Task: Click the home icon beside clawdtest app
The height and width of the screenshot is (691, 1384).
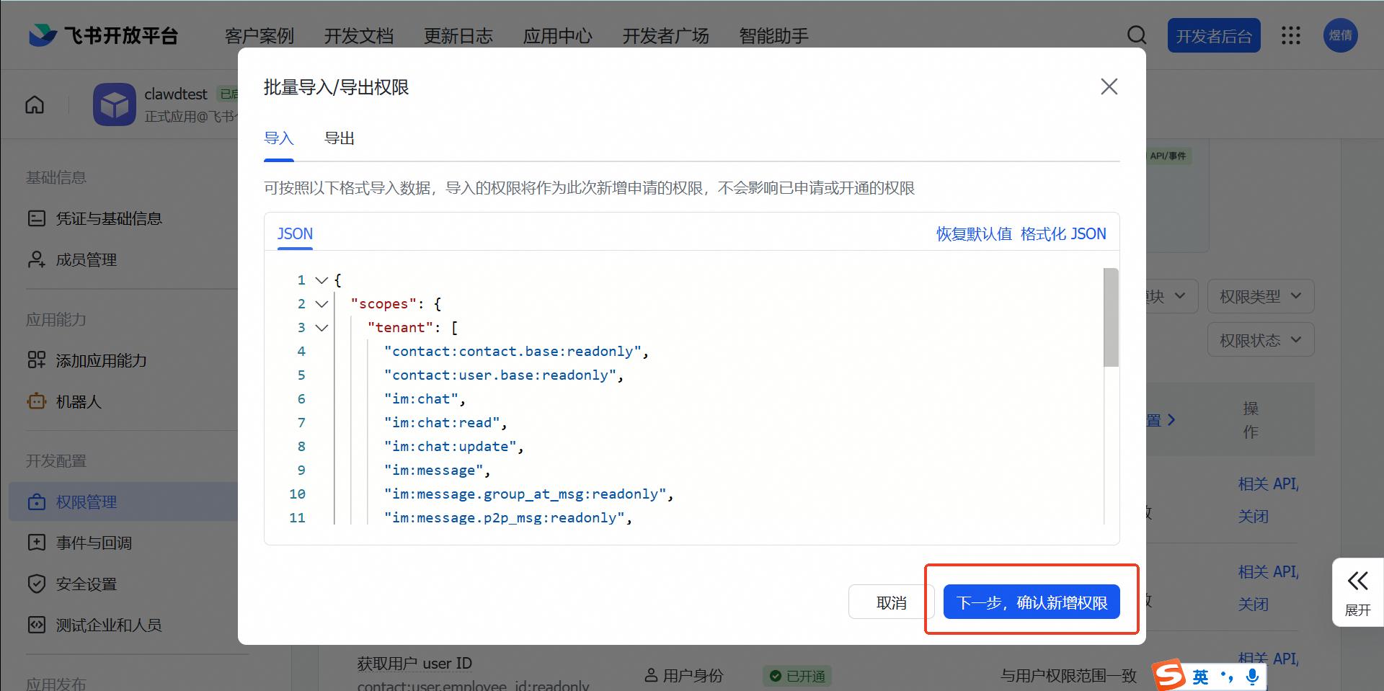Action: pos(35,105)
